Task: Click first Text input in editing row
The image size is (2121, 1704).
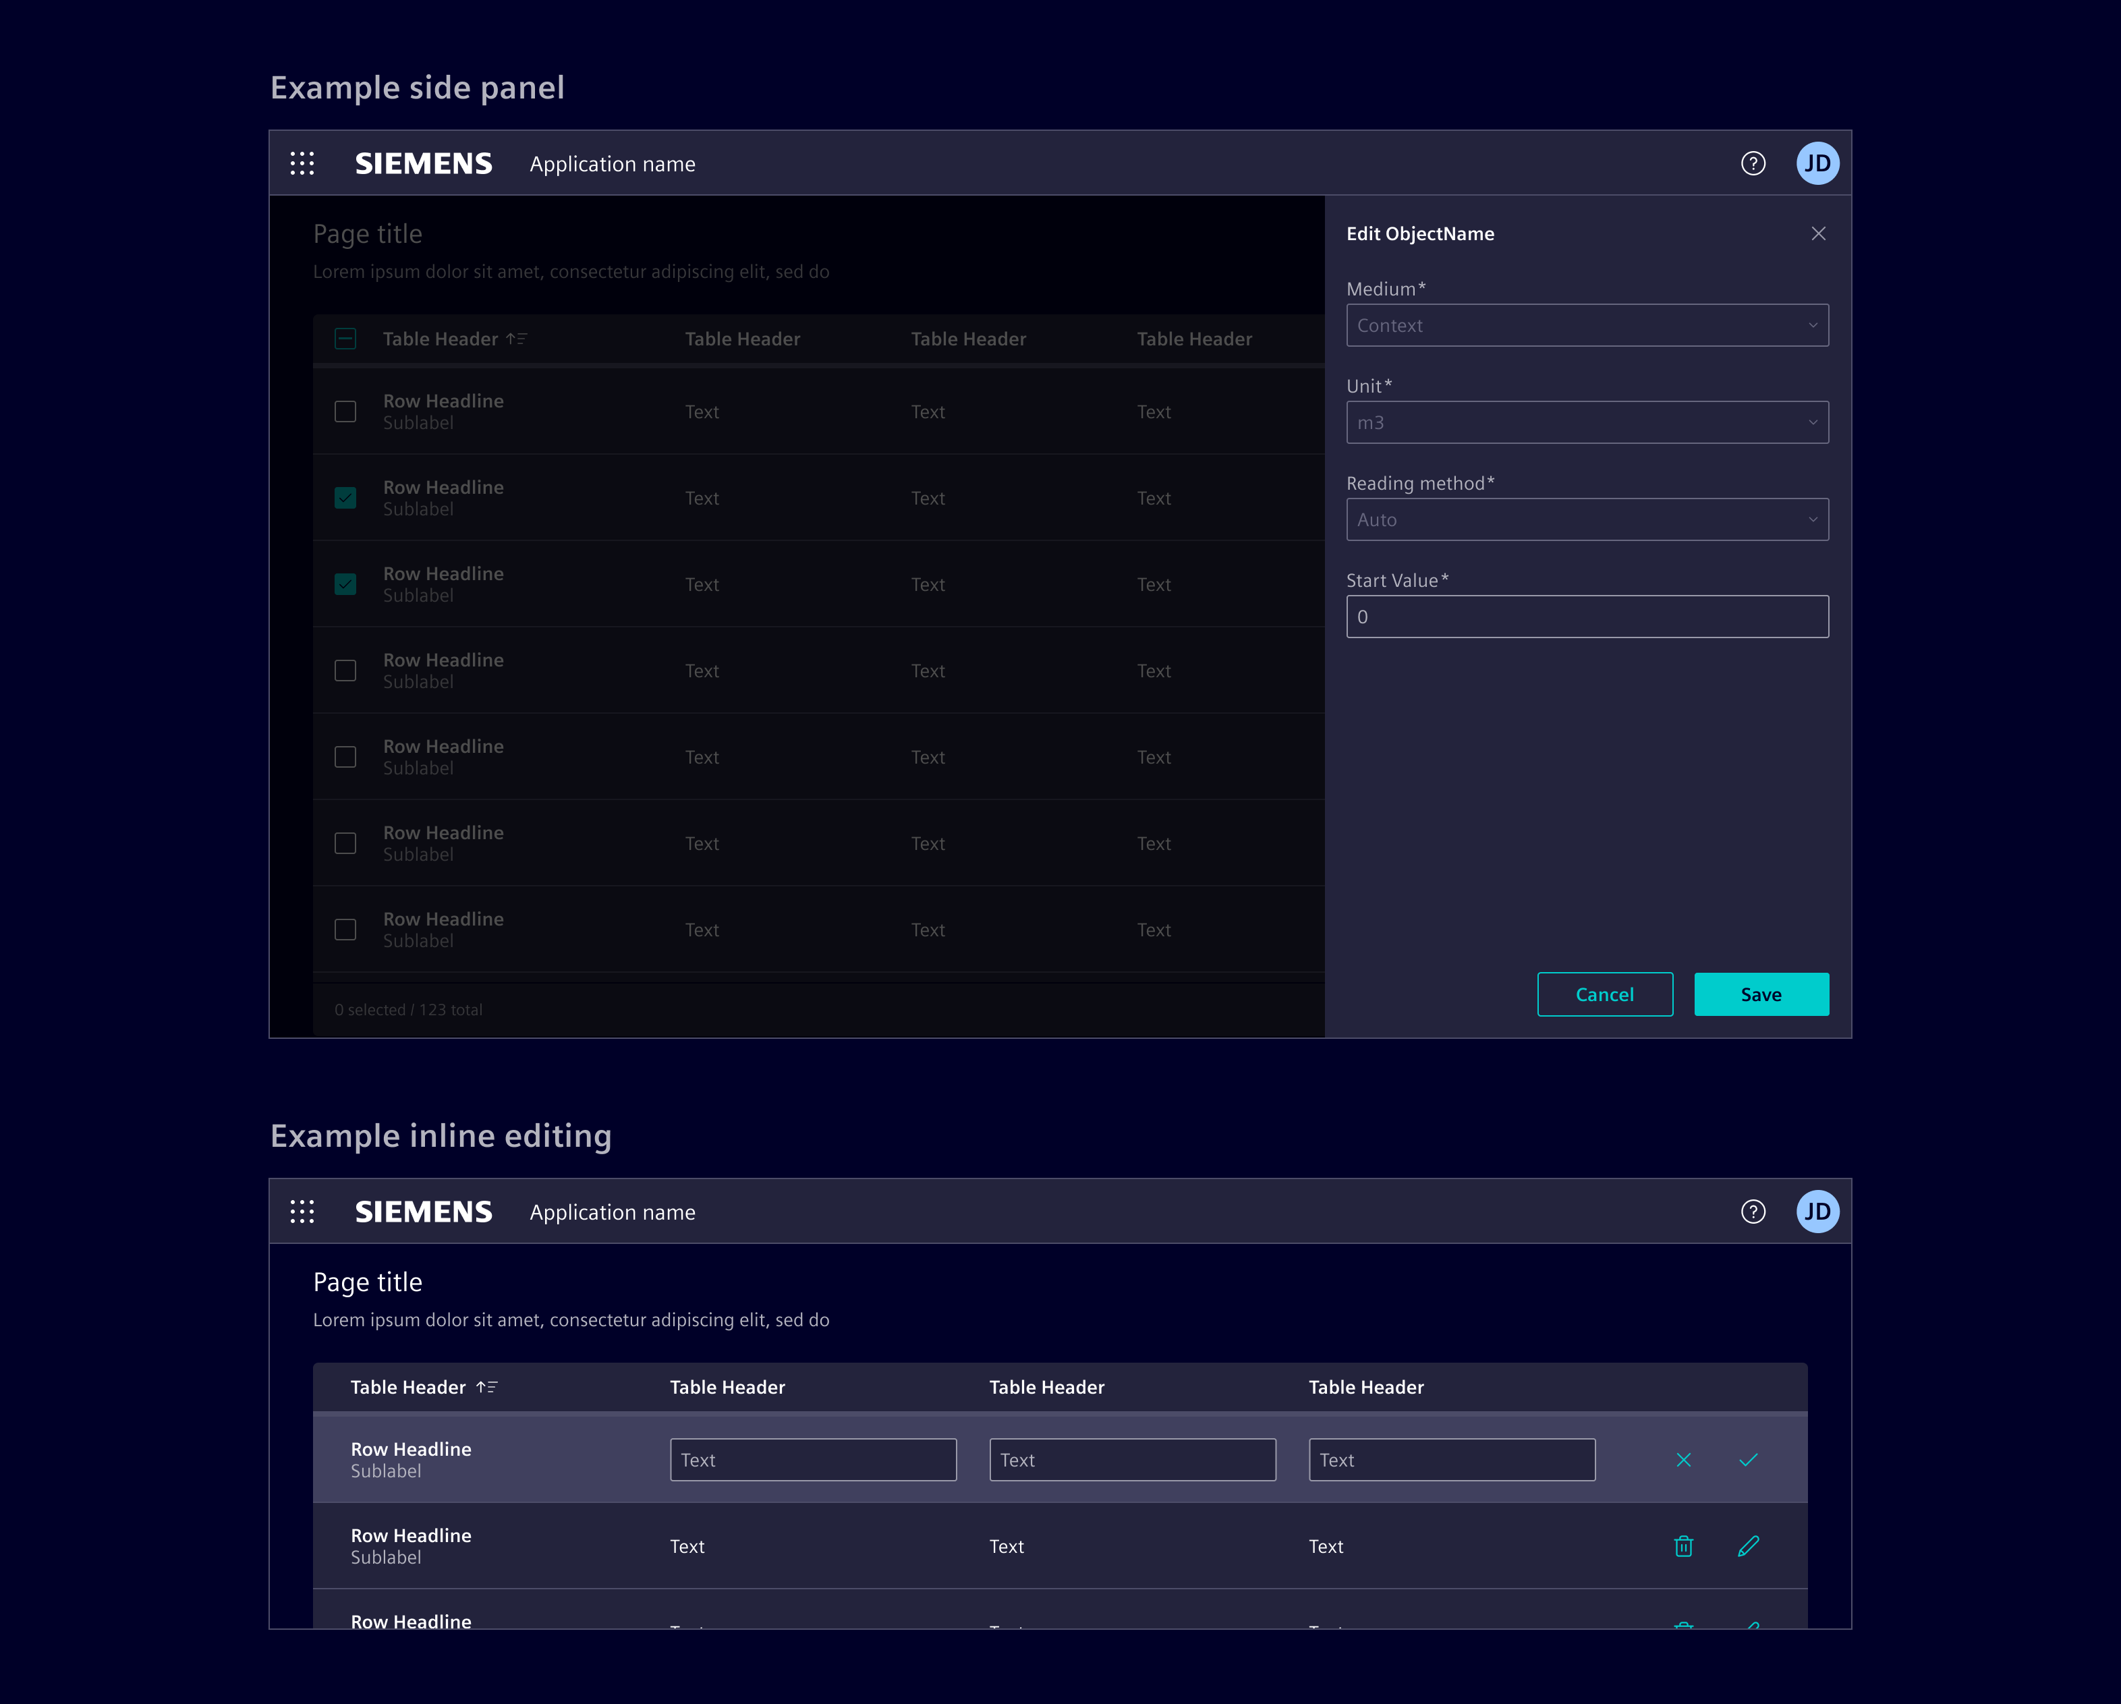Action: [813, 1460]
